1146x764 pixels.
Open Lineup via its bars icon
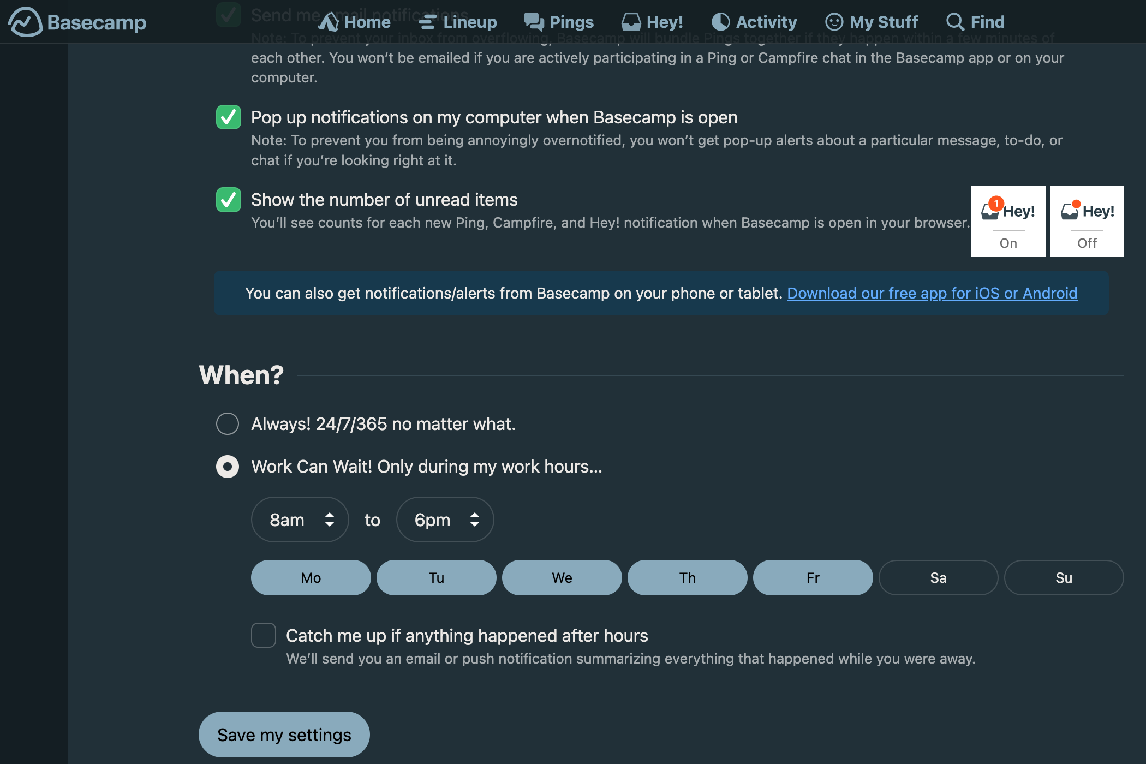[427, 22]
